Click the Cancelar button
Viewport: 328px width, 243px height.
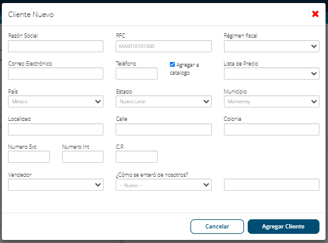pos(217,227)
